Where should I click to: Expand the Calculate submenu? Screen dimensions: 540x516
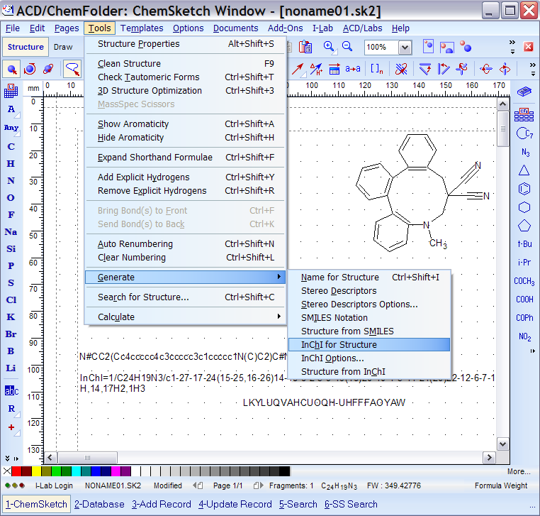tap(185, 317)
